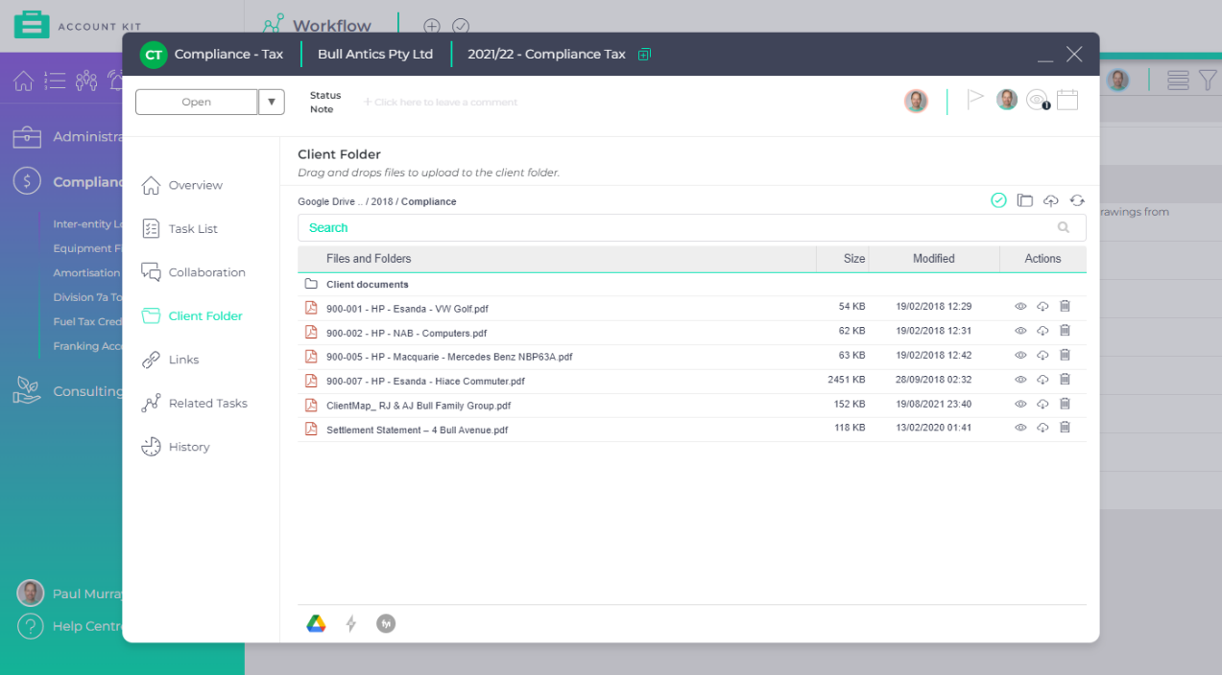Screen dimensions: 1222x675
Task: Click the folder icon above the file list
Action: [x=1025, y=200]
